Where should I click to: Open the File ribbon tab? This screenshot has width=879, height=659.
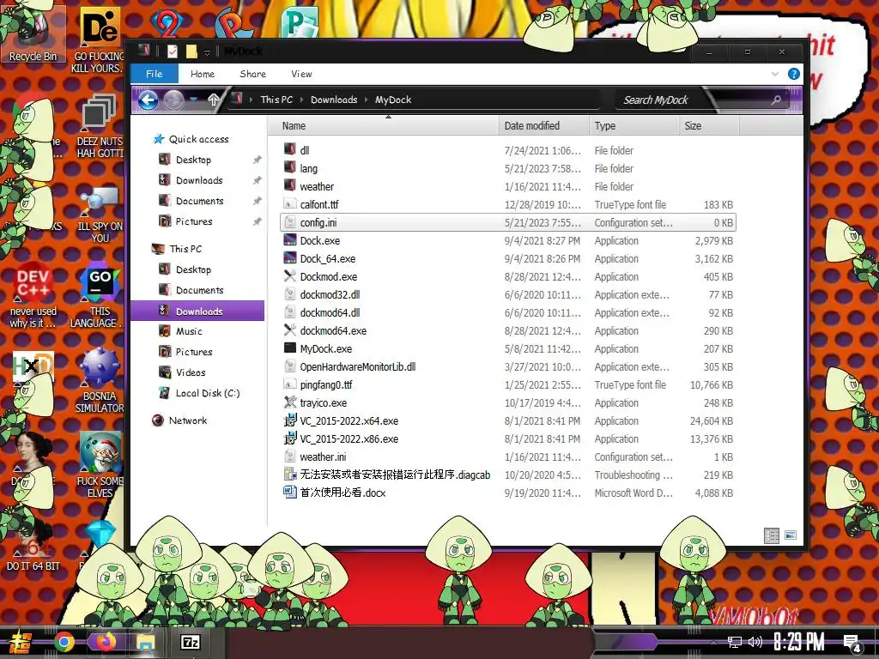(x=155, y=74)
